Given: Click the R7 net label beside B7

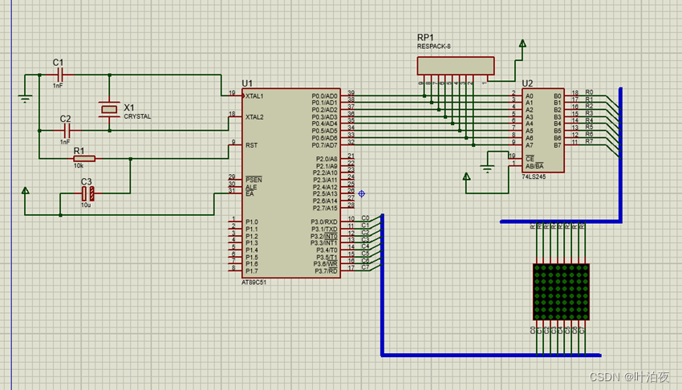Looking at the screenshot, I should (x=589, y=141).
